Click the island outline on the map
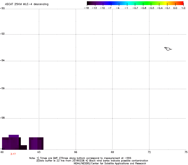This screenshot has width=188, height=165. pos(168,49)
